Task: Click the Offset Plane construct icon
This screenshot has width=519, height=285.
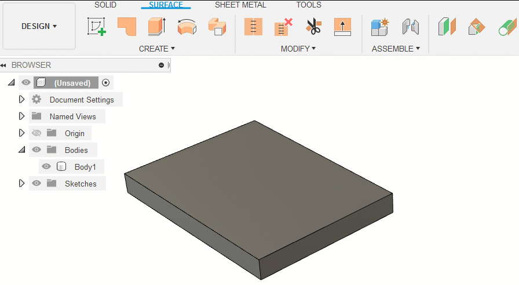Action: click(x=447, y=27)
